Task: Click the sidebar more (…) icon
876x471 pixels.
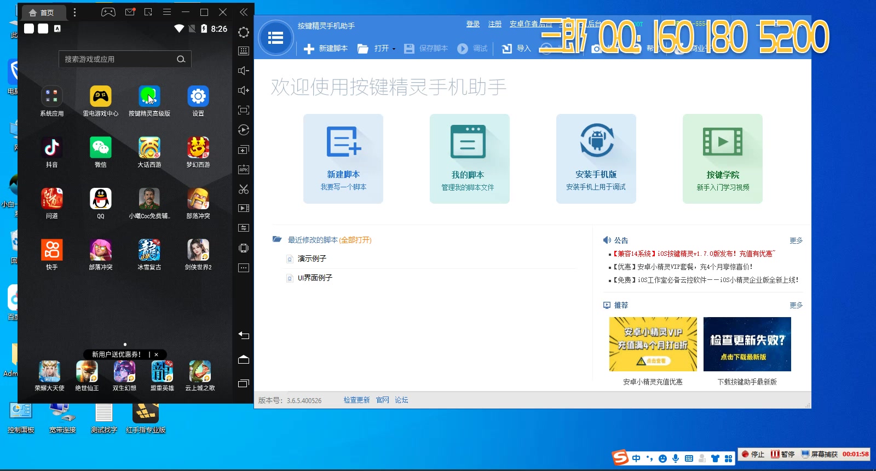Action: tap(244, 268)
